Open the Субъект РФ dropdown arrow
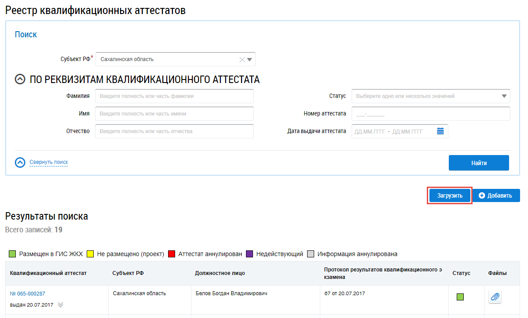 [249, 60]
